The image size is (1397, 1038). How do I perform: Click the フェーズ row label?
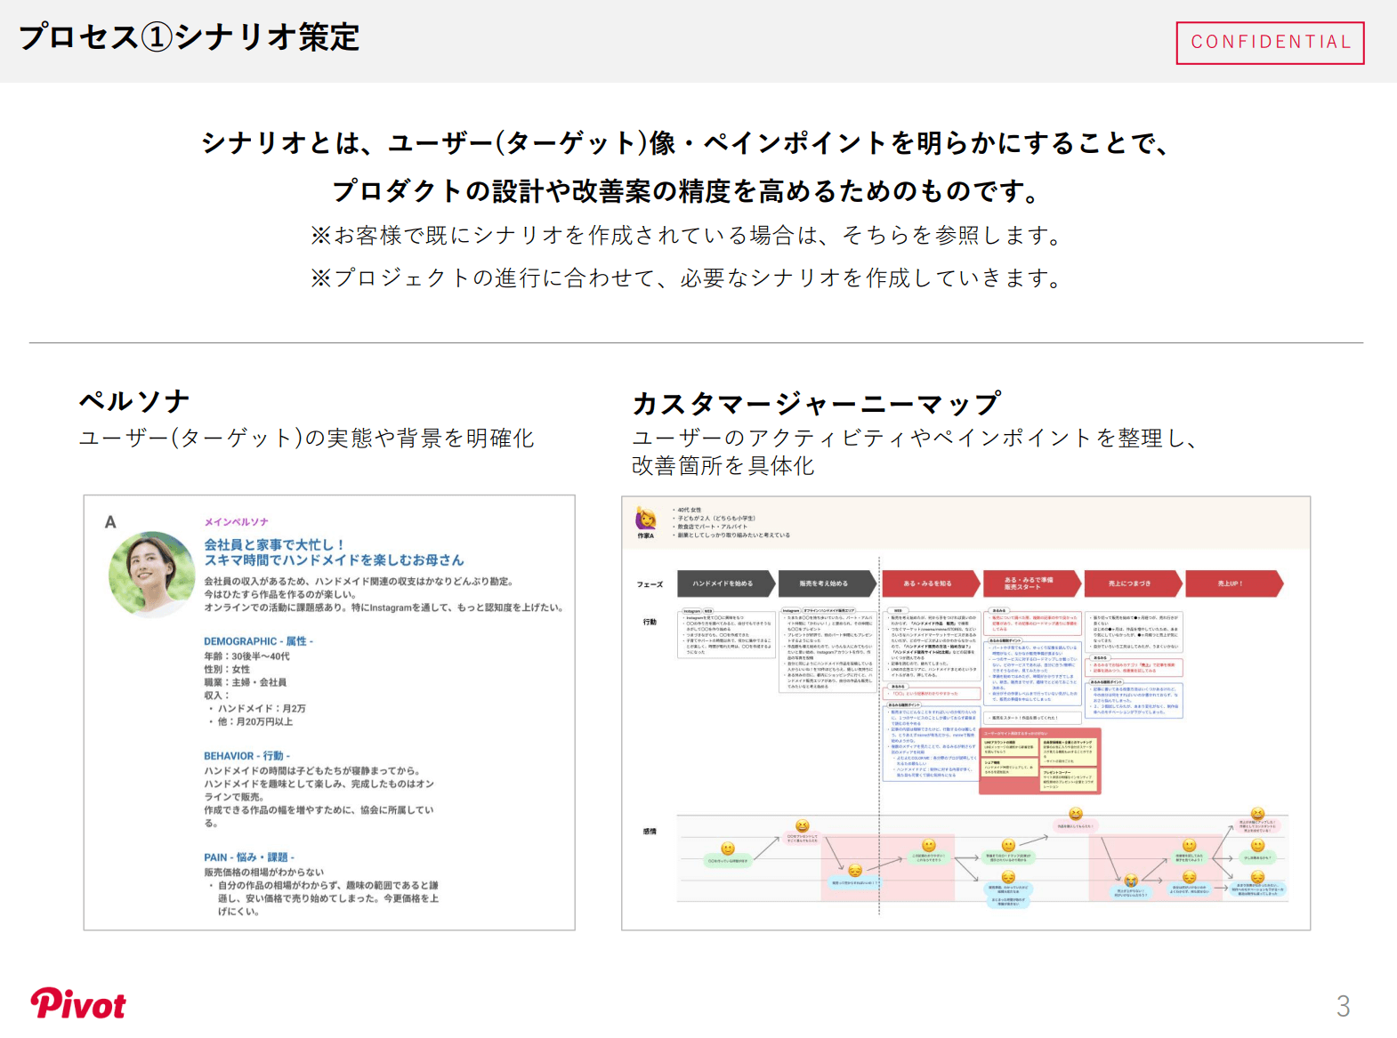650,584
